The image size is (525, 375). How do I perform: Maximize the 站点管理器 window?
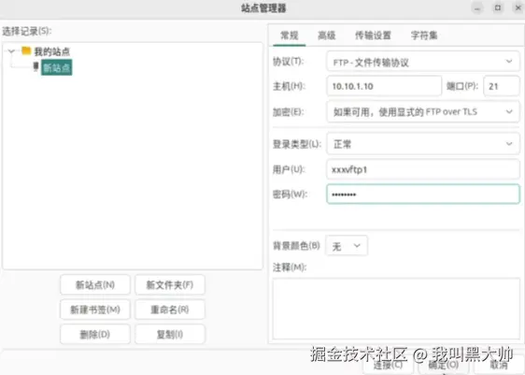[x=498, y=7]
